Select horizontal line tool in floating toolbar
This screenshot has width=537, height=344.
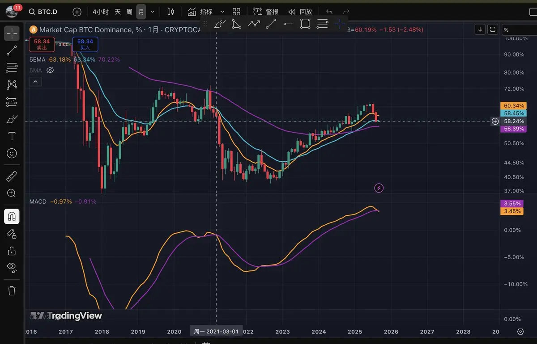[x=288, y=24]
